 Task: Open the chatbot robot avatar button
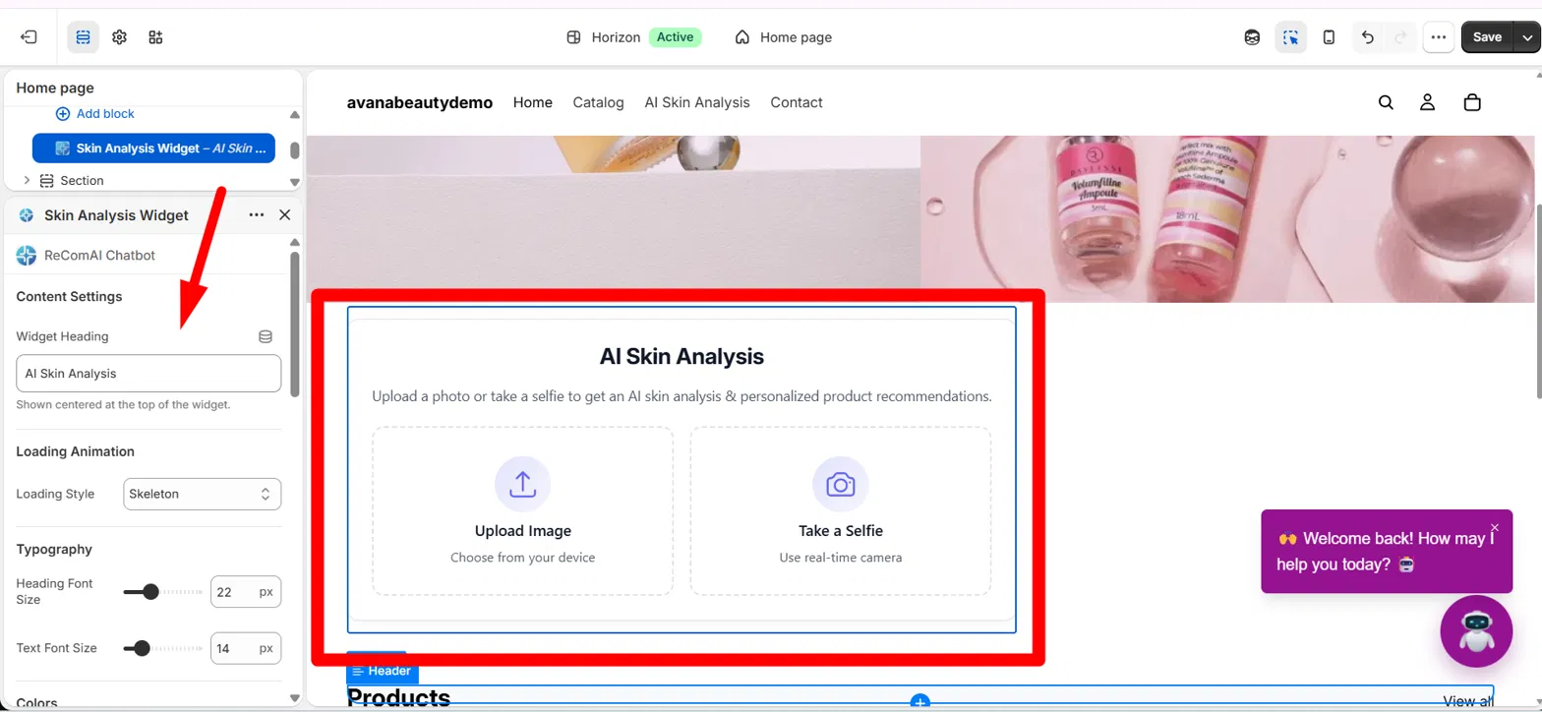(x=1476, y=631)
